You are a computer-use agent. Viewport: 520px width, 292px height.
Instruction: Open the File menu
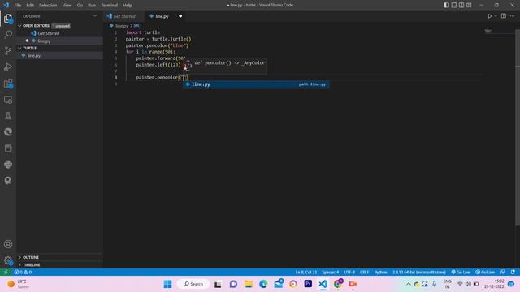[x=18, y=6]
